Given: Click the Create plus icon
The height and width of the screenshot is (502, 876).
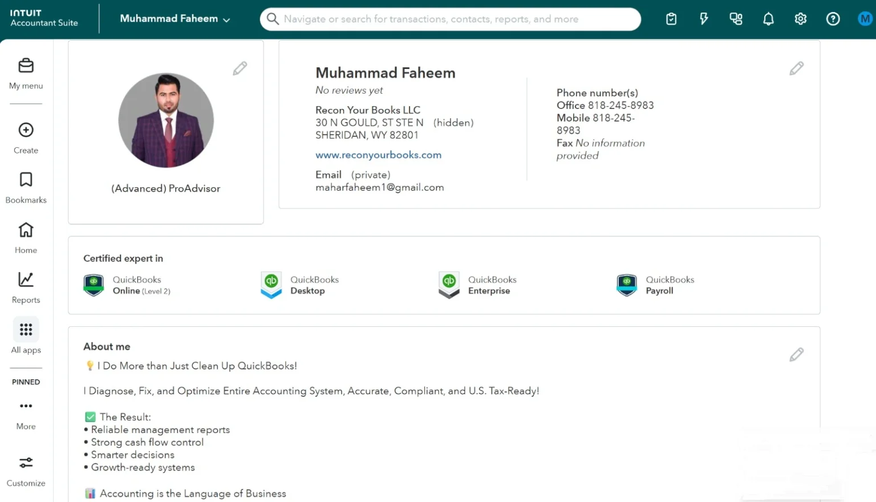Looking at the screenshot, I should (x=26, y=130).
